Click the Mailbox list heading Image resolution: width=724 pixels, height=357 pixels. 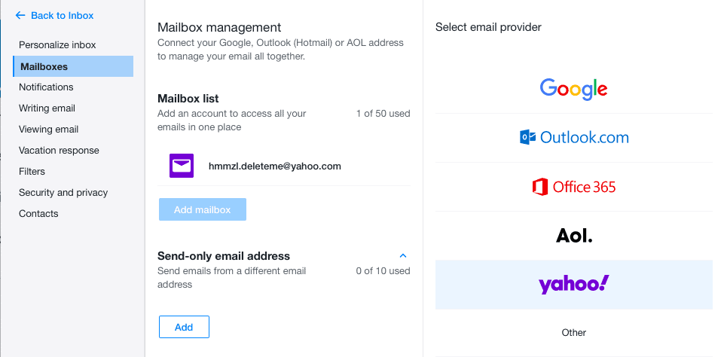point(188,99)
